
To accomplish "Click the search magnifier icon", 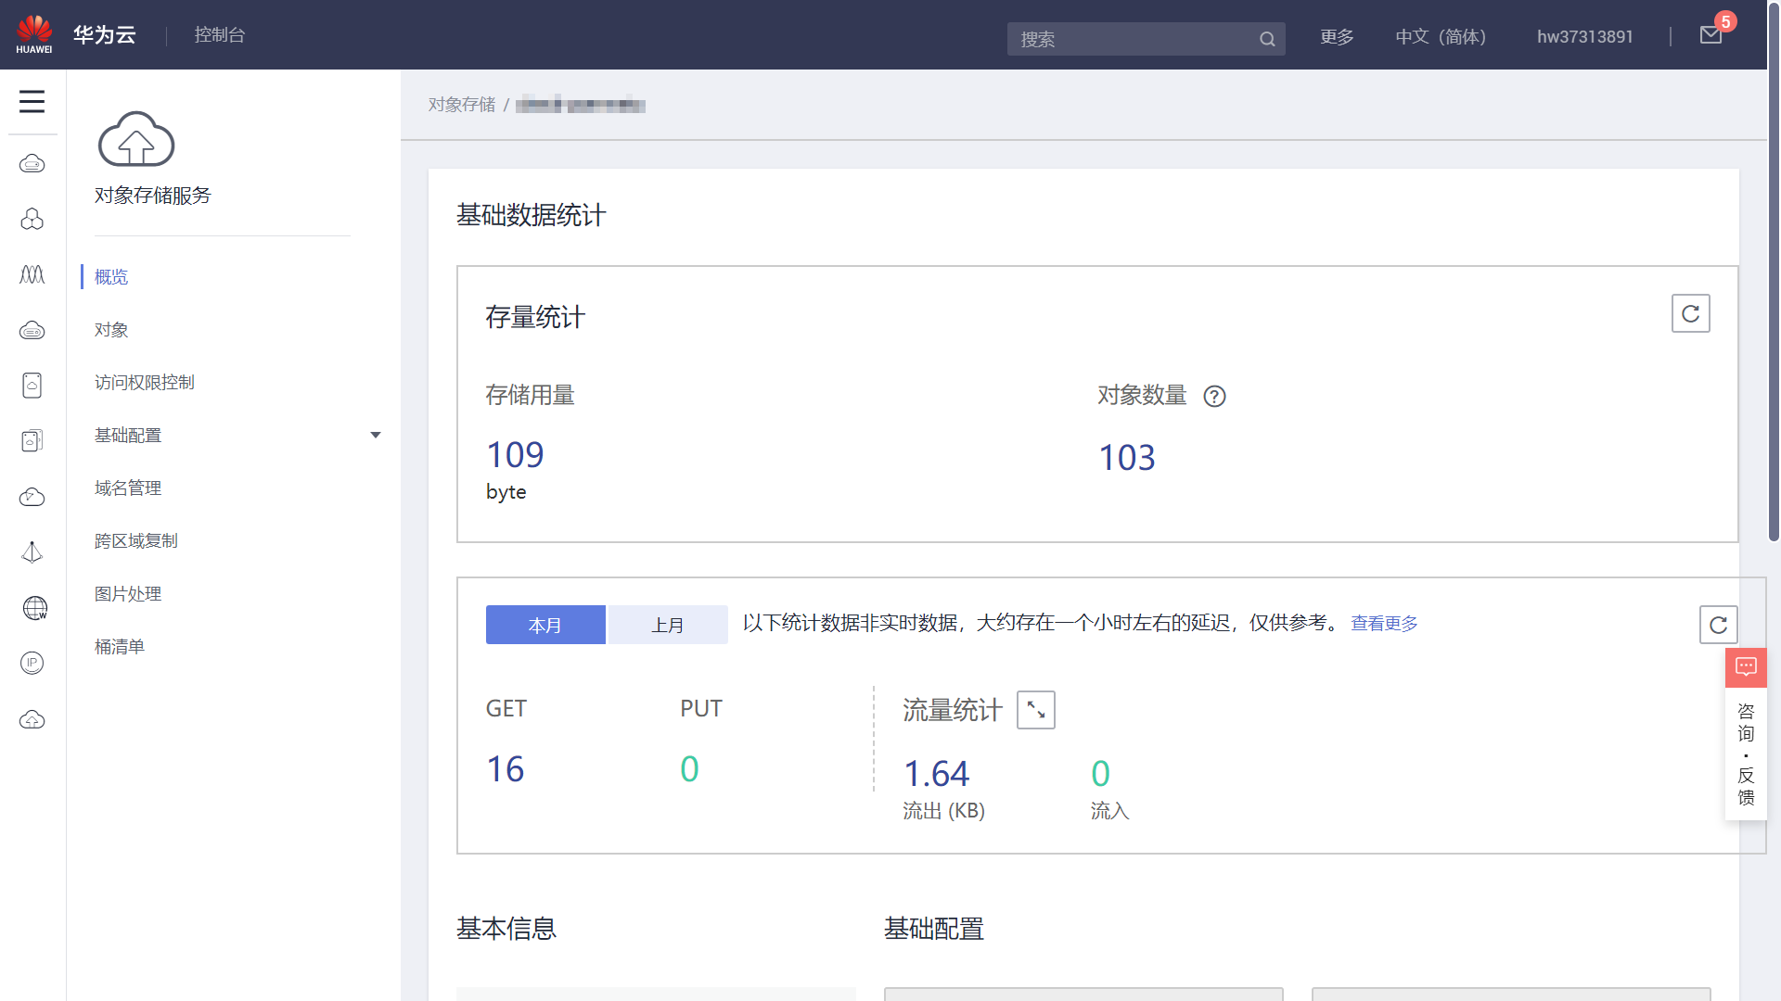I will pyautogui.click(x=1267, y=39).
